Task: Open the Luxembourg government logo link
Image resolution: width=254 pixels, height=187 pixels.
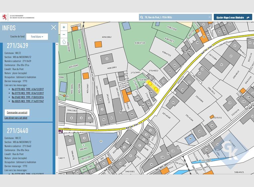Action: click(4, 17)
